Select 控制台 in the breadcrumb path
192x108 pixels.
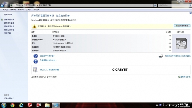(x=18, y=5)
